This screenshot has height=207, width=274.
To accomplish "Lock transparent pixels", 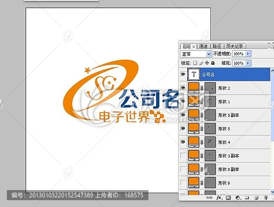I will tap(195, 63).
